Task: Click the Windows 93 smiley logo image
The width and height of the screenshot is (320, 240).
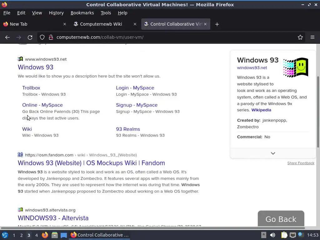Action: click(296, 67)
